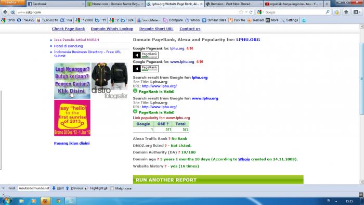Open Similar Sites toolbar button
This screenshot has height=205, width=364.
tap(214, 20)
